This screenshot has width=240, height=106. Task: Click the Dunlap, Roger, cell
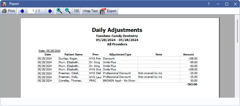pyautogui.click(x=73, y=58)
